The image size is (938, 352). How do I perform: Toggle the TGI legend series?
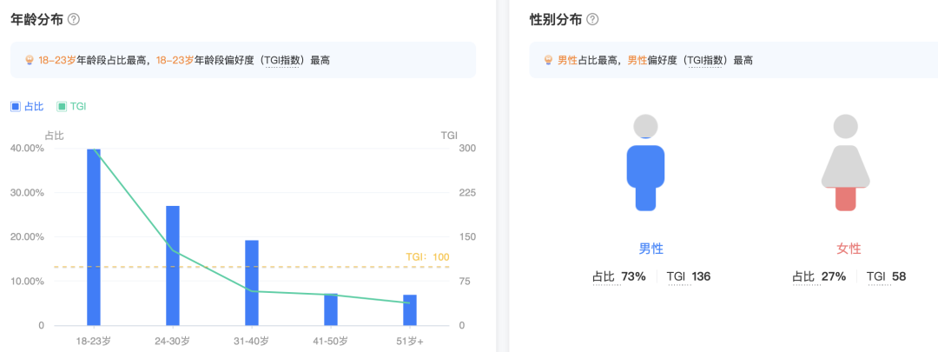[71, 106]
